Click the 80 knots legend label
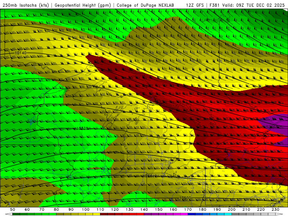Image resolution: width=288 pixels, height=216 pixels. click(57, 210)
